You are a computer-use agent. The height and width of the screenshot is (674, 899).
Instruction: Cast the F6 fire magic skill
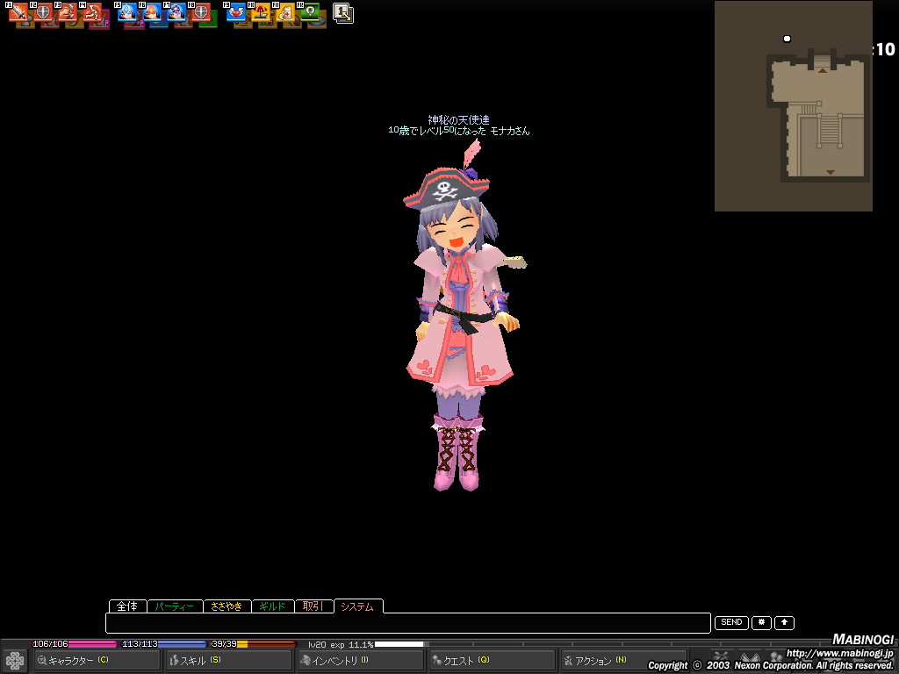click(152, 13)
